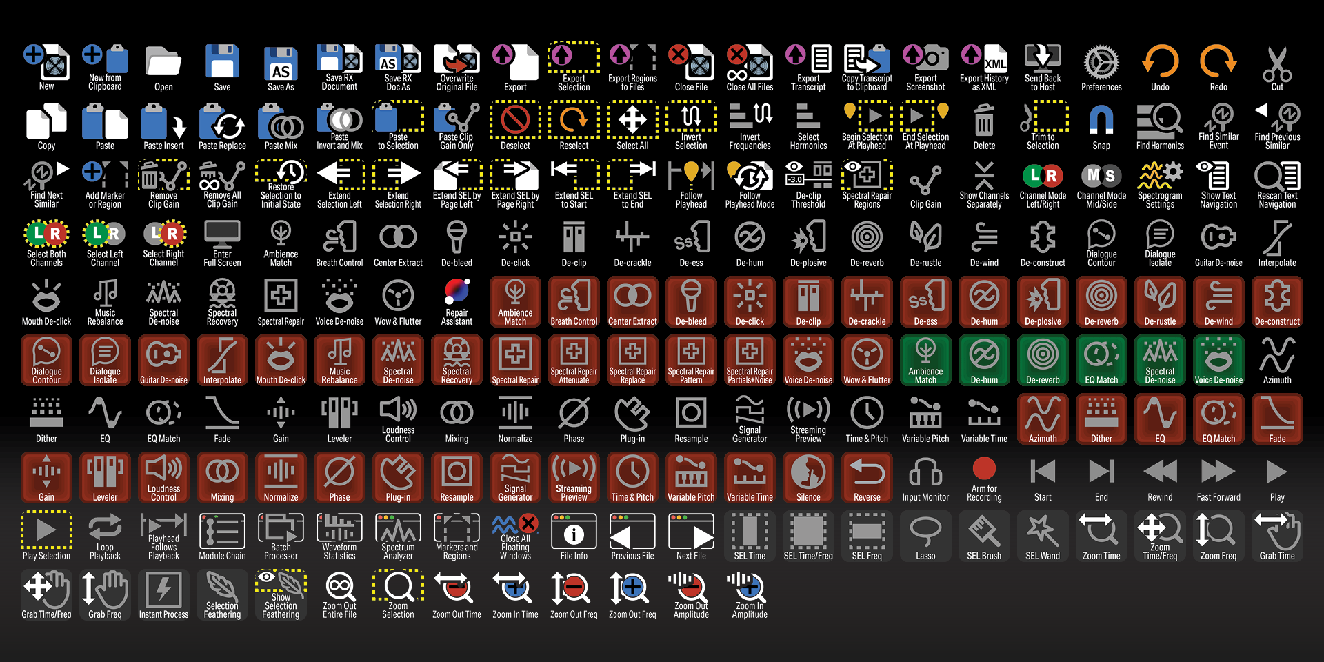
Task: Click the green EQ Match icon
Action: coord(1101,360)
